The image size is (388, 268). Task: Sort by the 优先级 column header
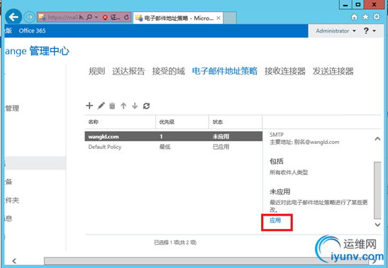coord(182,122)
